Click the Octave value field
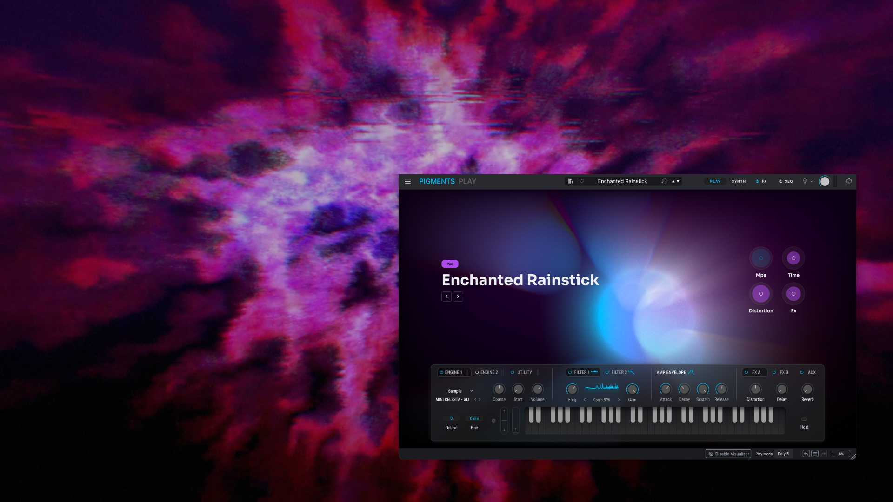 pyautogui.click(x=451, y=419)
